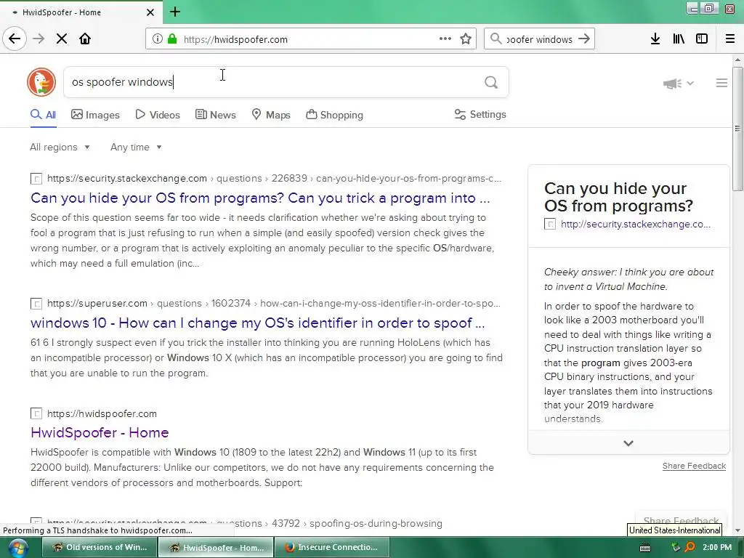Click the https://hwidspoofer.com result URL
This screenshot has height=558, width=744.
click(x=102, y=413)
